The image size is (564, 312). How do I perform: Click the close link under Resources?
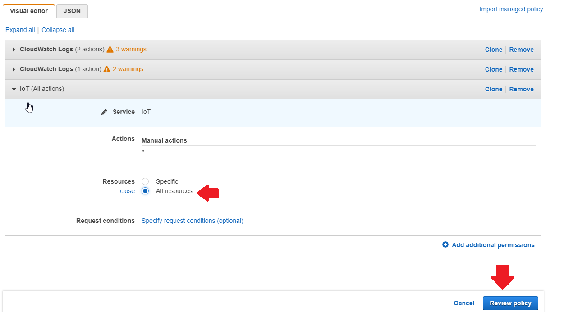[127, 191]
